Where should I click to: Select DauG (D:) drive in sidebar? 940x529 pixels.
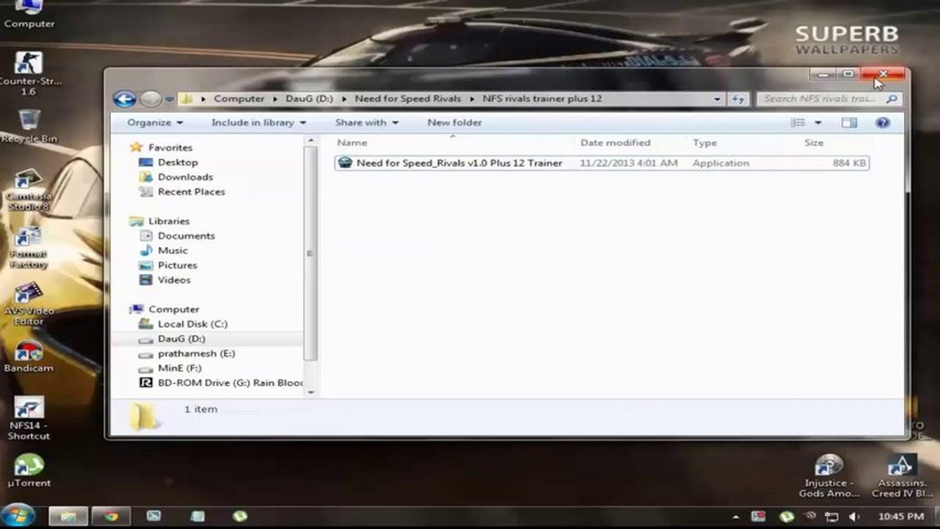(x=181, y=338)
